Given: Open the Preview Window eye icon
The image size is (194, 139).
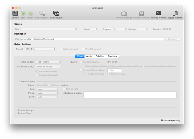Looking at the screenshot, I should [x=141, y=13].
